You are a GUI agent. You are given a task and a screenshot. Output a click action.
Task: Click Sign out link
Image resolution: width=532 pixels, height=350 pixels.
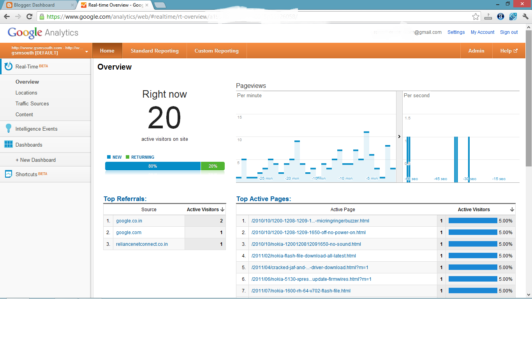pos(509,32)
